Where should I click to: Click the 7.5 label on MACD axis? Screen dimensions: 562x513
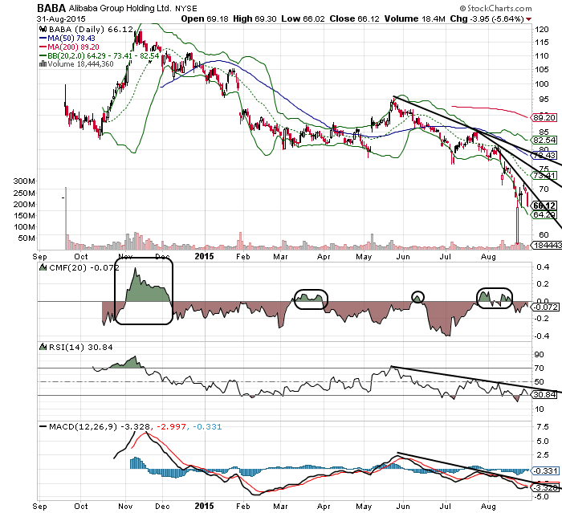[x=543, y=426]
